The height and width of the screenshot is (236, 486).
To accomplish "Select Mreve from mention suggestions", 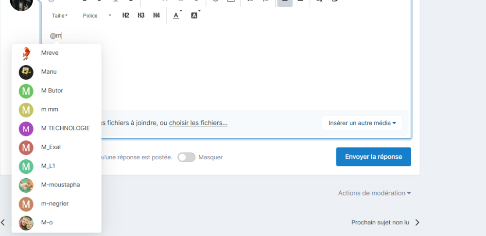I will tap(56, 53).
